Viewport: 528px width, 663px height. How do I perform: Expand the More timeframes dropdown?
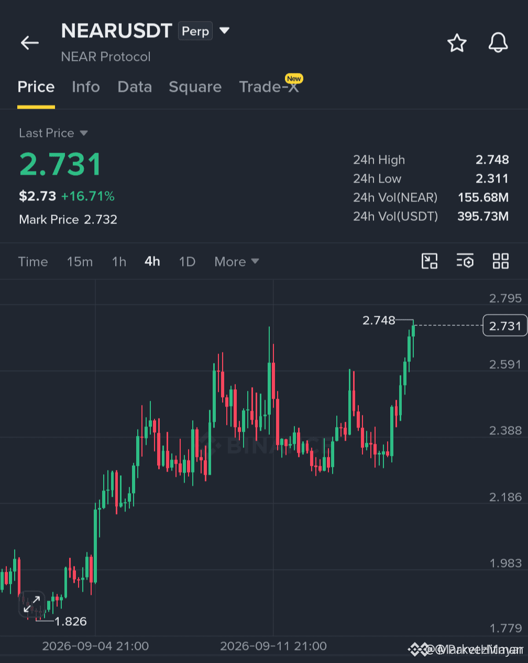pos(237,262)
